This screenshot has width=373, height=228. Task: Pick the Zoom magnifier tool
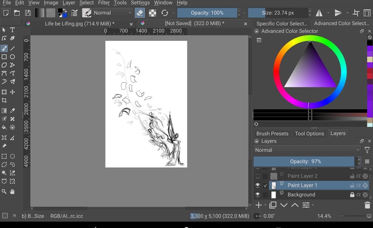(x=4, y=192)
